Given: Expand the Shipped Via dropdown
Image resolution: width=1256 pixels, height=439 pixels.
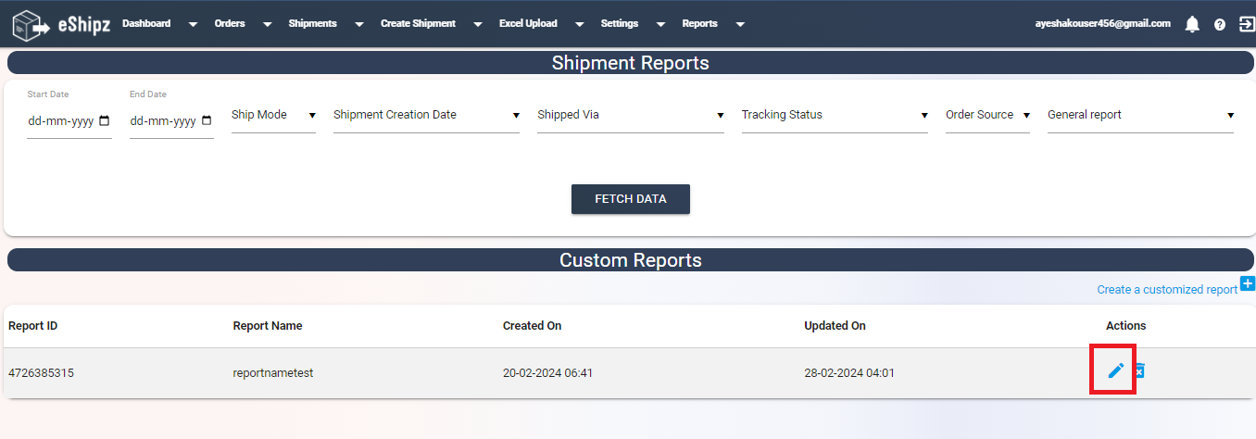Looking at the screenshot, I should coord(631,116).
